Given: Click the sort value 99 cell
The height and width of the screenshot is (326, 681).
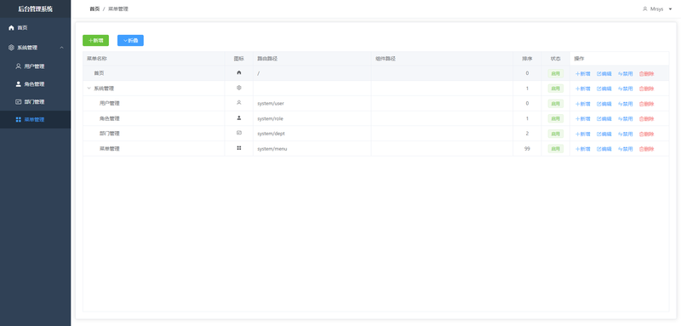Looking at the screenshot, I should click(527, 148).
